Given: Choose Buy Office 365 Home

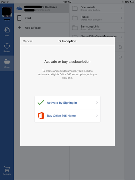Looking at the screenshot, I should 67,116.
